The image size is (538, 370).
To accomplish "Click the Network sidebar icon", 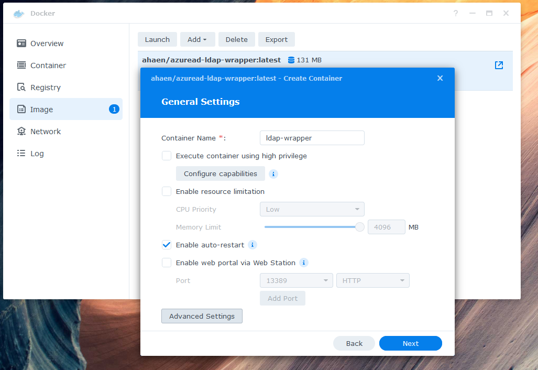I will coord(21,131).
